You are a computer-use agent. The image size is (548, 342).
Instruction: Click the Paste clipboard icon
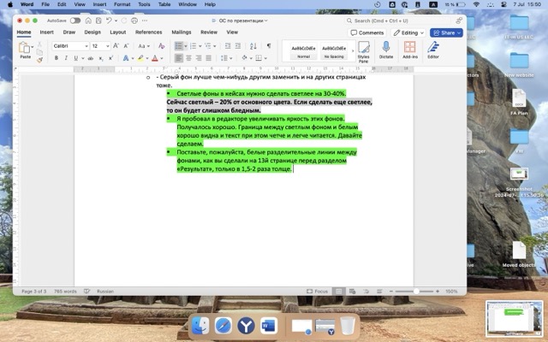click(x=25, y=48)
